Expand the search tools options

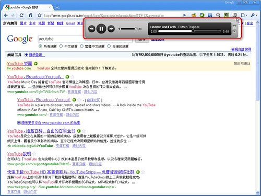35,55
